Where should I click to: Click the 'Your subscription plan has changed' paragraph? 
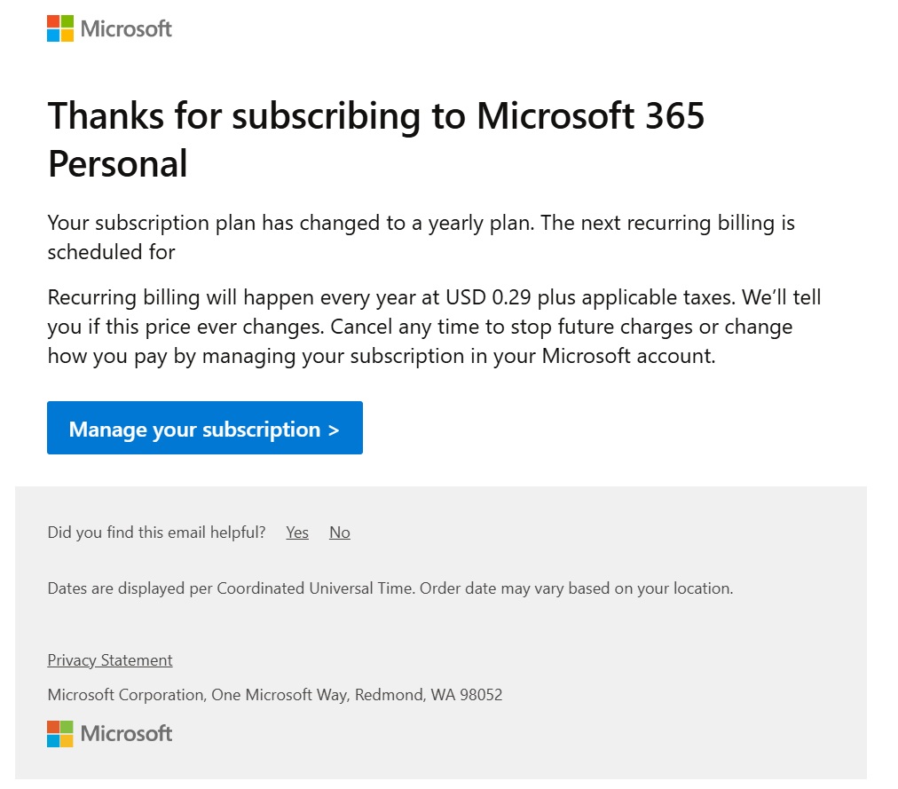point(421,223)
